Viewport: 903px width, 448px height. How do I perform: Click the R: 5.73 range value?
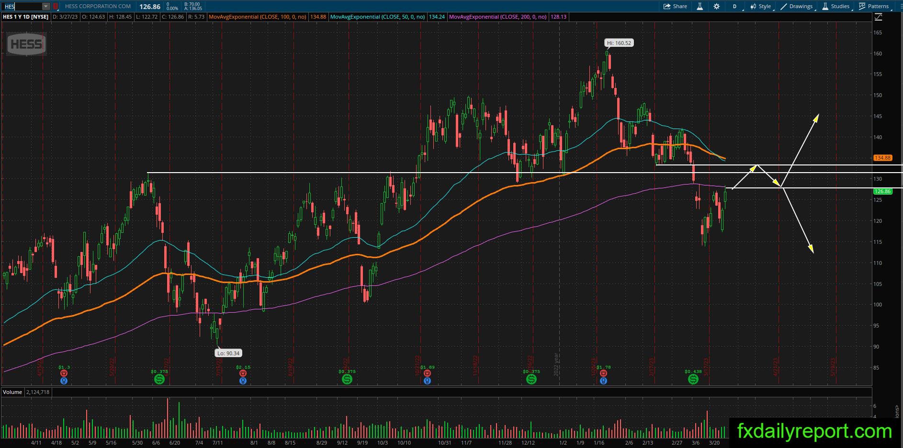click(x=196, y=17)
